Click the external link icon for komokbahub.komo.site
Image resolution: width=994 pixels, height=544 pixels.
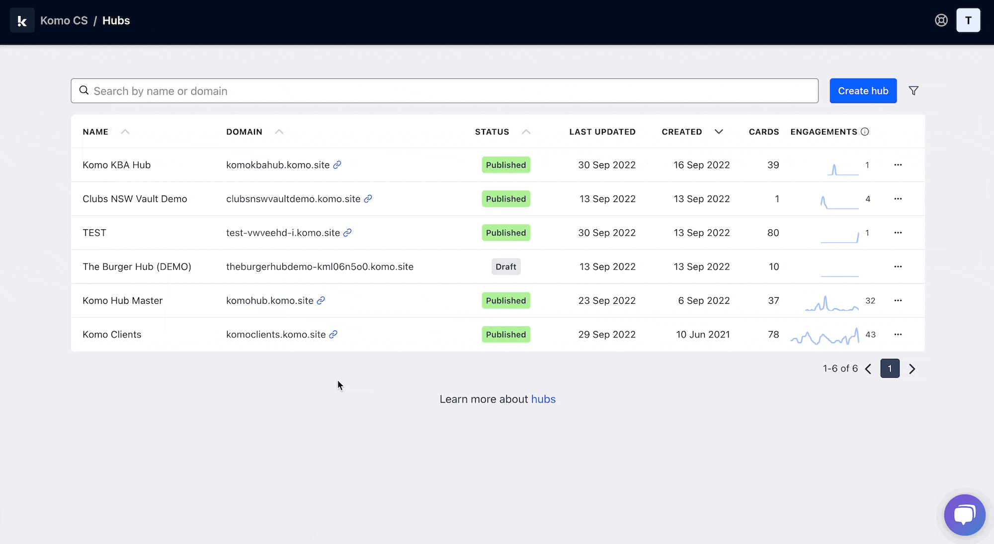click(338, 165)
